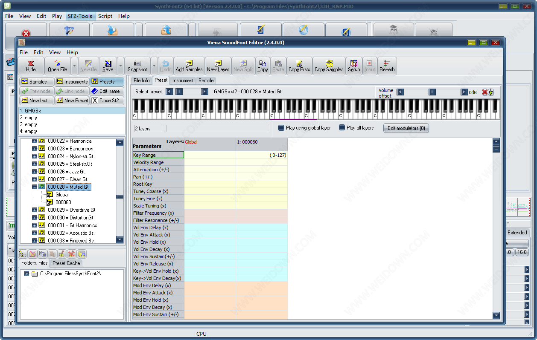This screenshot has height=340, width=537.
Task: Click the Edit modulators (0) button
Action: click(x=406, y=128)
